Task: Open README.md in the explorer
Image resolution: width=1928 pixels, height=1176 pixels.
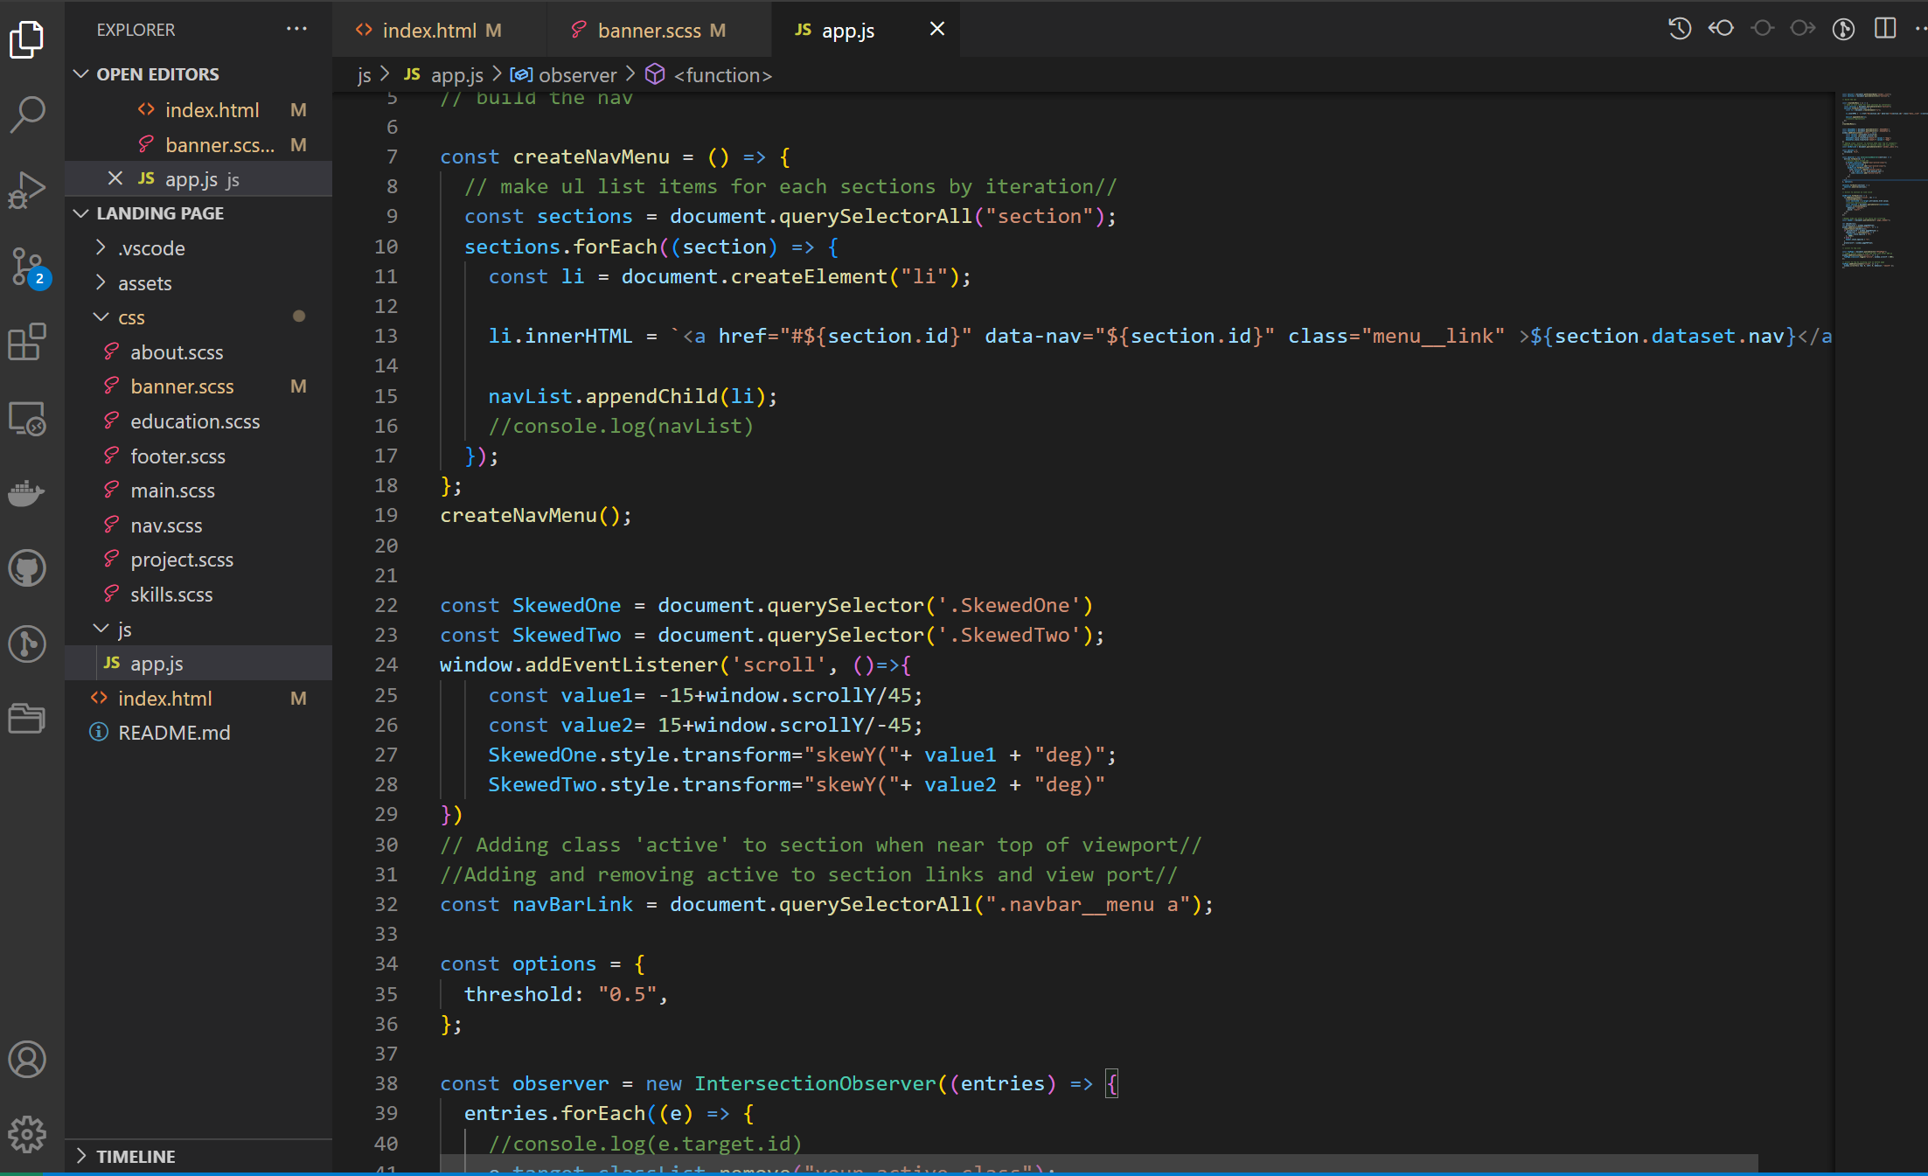Action: click(174, 733)
